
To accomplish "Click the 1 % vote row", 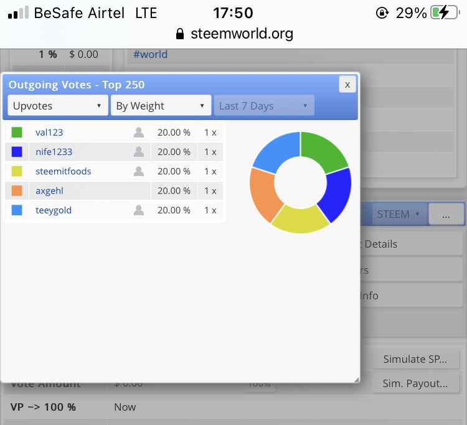I will pyautogui.click(x=61, y=55).
